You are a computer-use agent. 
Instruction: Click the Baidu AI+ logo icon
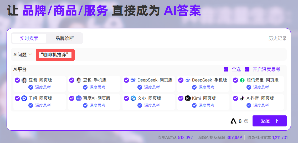point(79,98)
